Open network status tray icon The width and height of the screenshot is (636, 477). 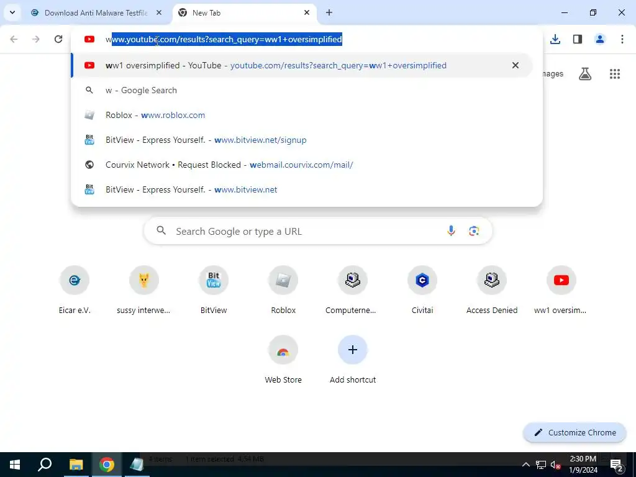coord(541,465)
